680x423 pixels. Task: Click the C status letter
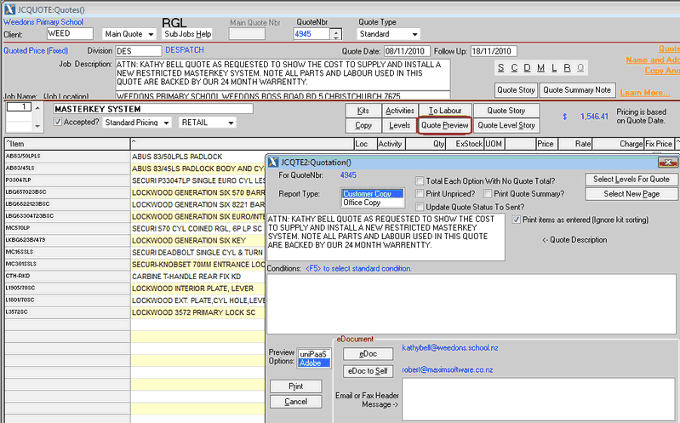[514, 68]
